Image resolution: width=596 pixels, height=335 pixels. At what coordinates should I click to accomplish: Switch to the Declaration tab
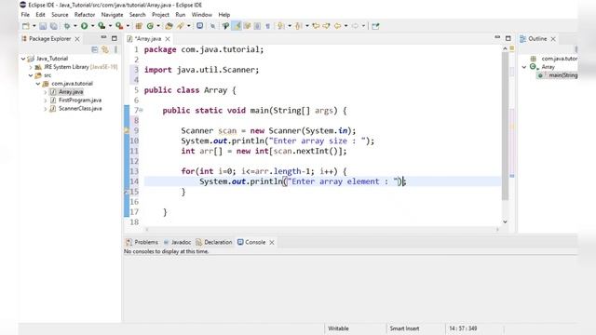(214, 242)
